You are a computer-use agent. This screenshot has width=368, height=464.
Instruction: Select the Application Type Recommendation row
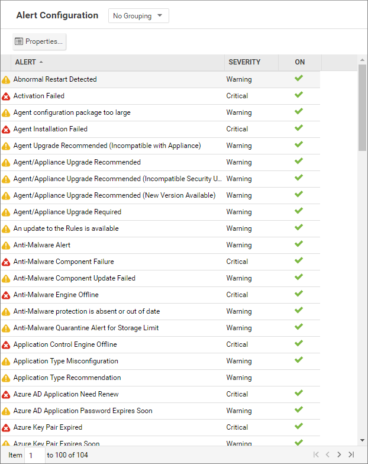(67, 378)
